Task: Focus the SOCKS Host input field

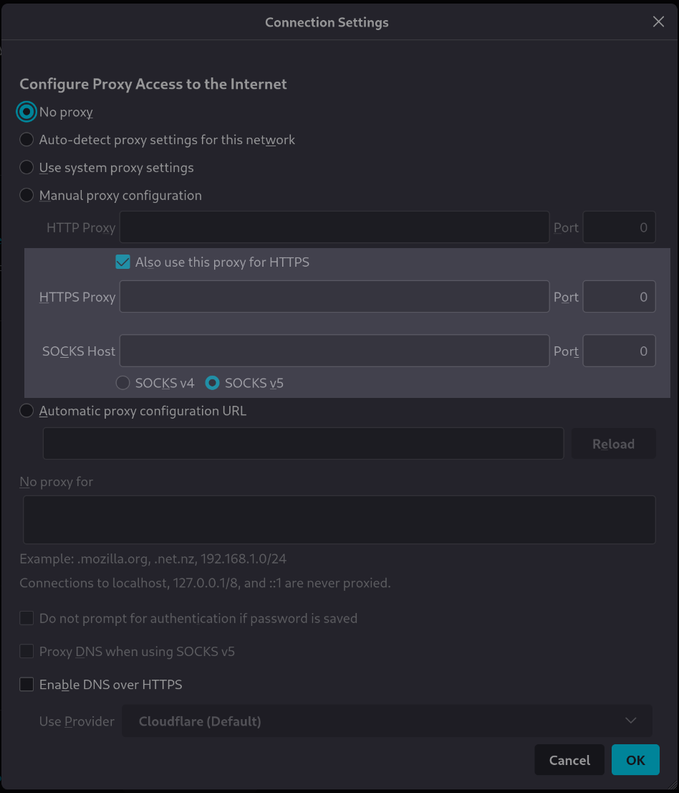Action: (334, 351)
